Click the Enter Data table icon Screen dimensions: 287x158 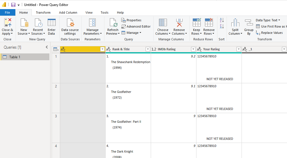click(51, 23)
